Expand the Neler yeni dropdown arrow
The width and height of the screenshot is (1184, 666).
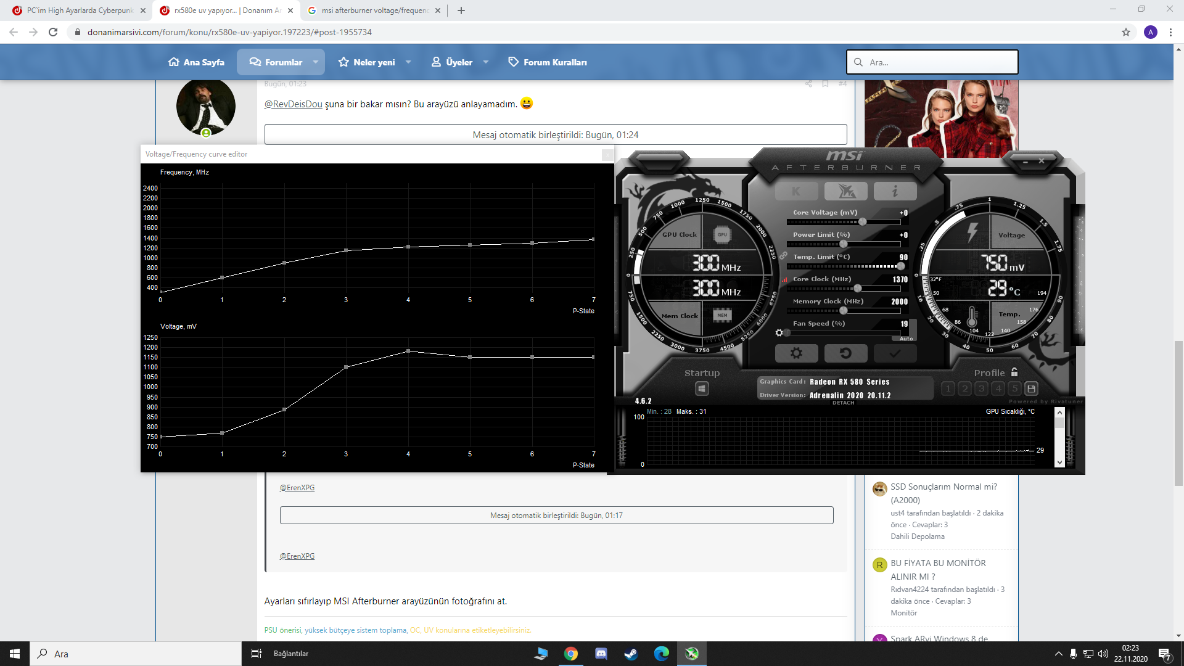tap(408, 62)
